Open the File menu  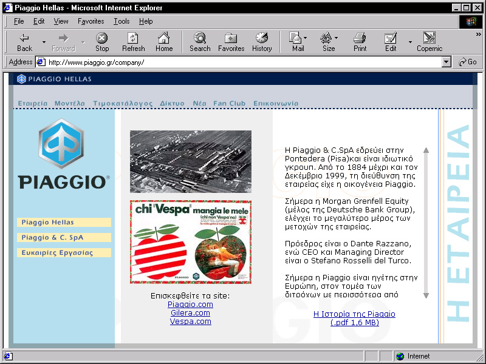pyautogui.click(x=19, y=21)
